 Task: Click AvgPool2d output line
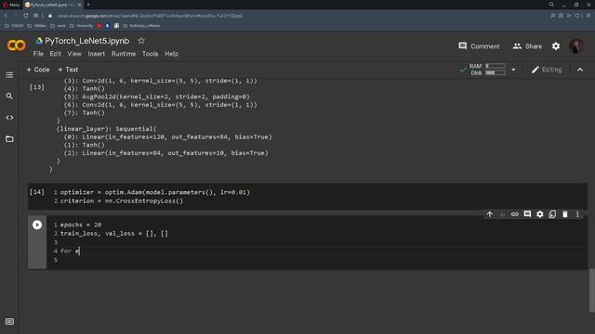click(157, 96)
